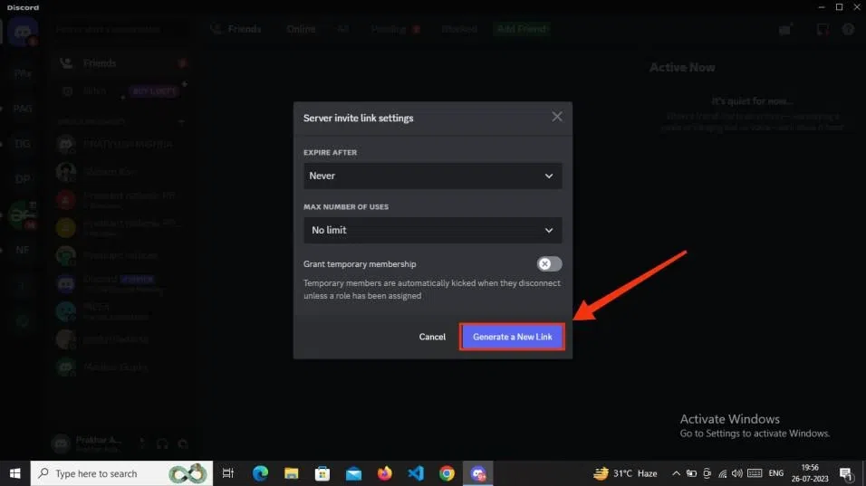Click the Cancel button
Image resolution: width=866 pixels, height=486 pixels.
(432, 337)
